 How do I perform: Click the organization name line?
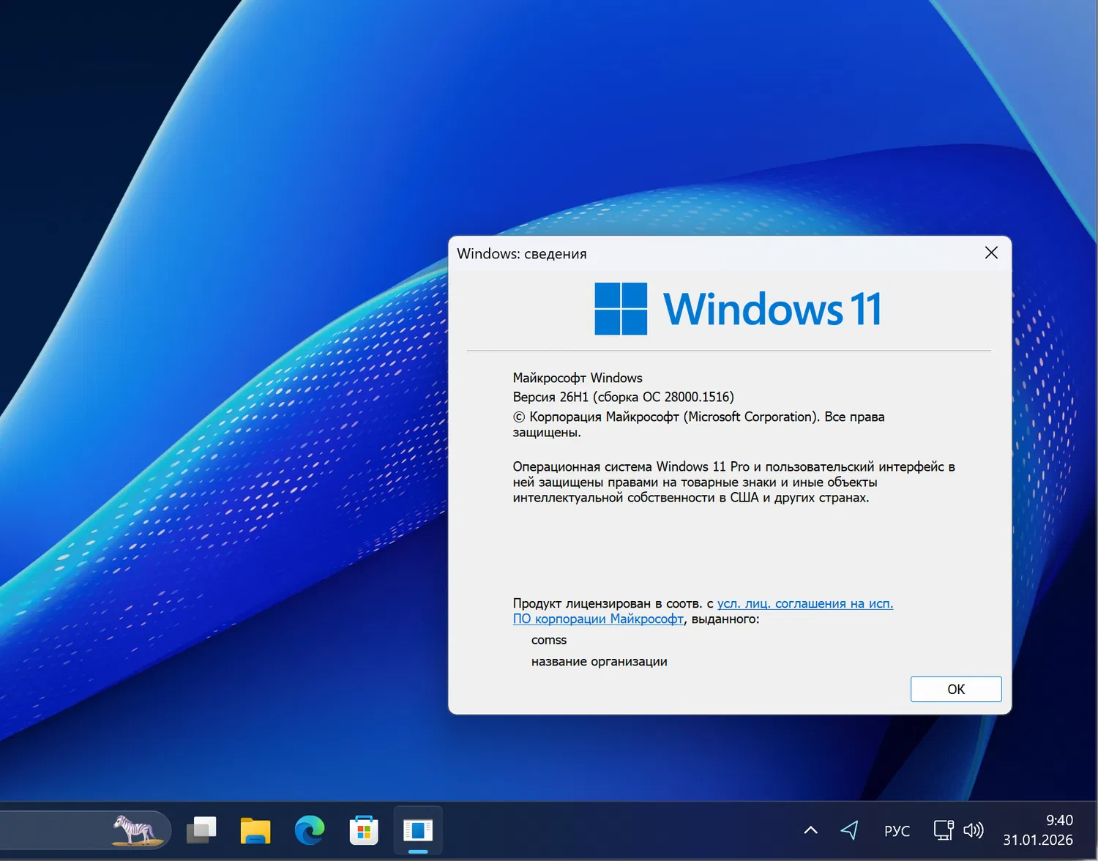coord(599,661)
